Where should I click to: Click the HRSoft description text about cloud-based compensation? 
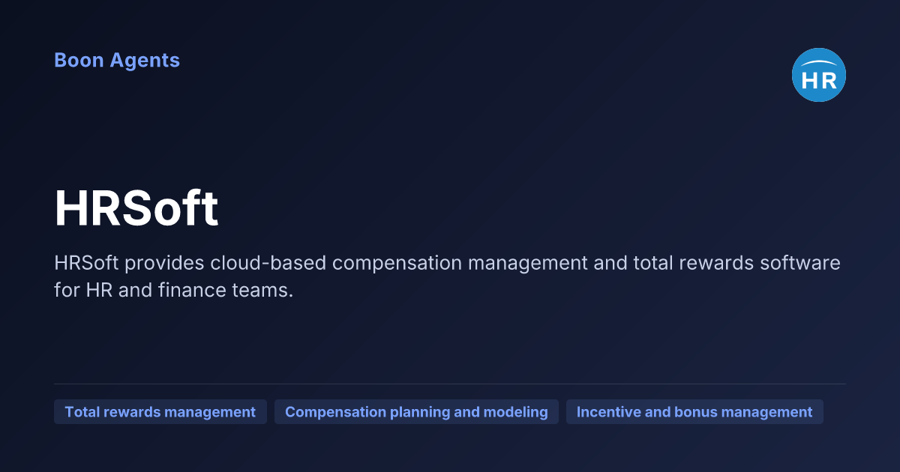coord(447,276)
